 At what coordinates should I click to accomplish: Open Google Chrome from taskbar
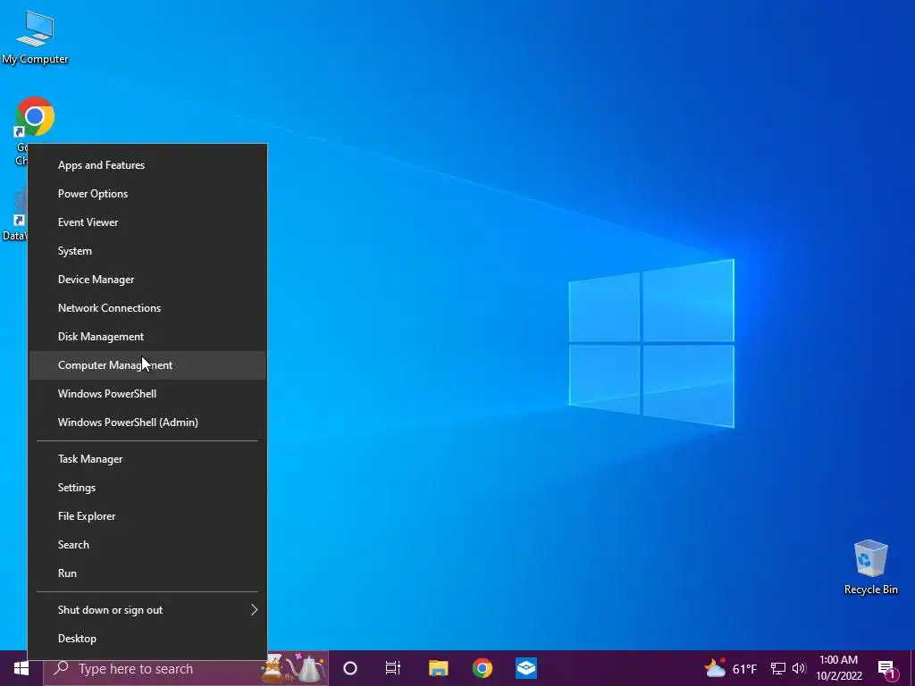pyautogui.click(x=482, y=668)
